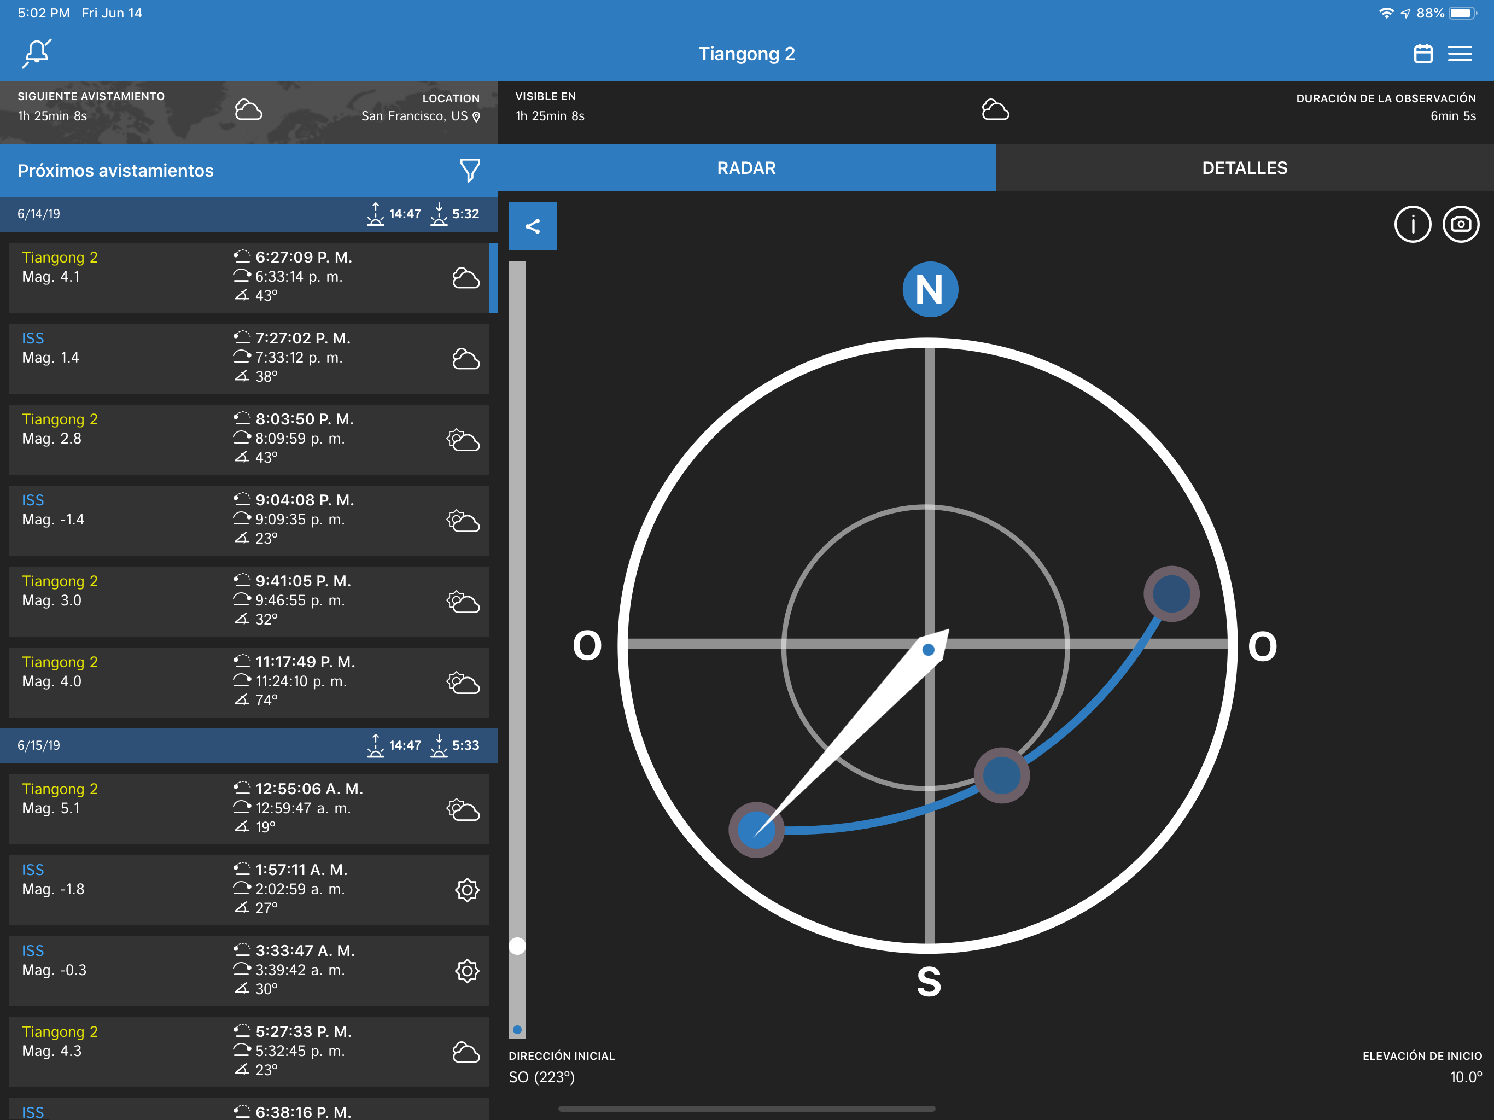Click the white timeline slider handle

tap(517, 946)
